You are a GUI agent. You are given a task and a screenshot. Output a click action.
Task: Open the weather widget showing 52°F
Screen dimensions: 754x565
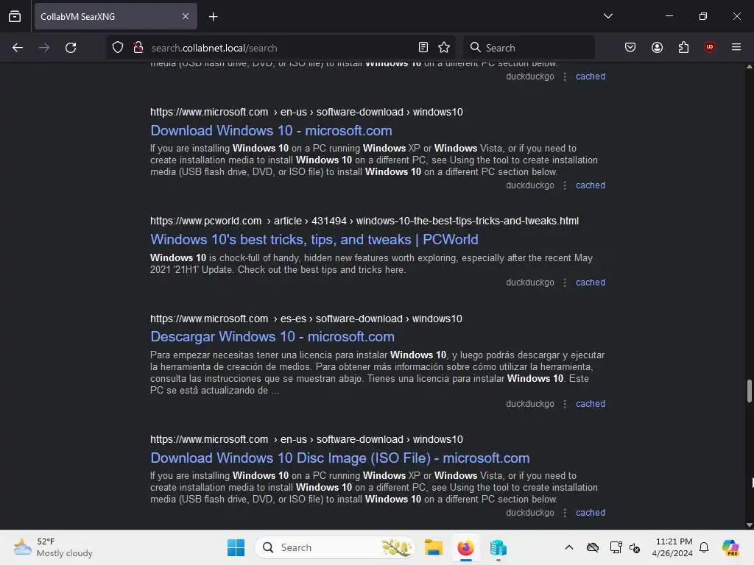coord(53,547)
